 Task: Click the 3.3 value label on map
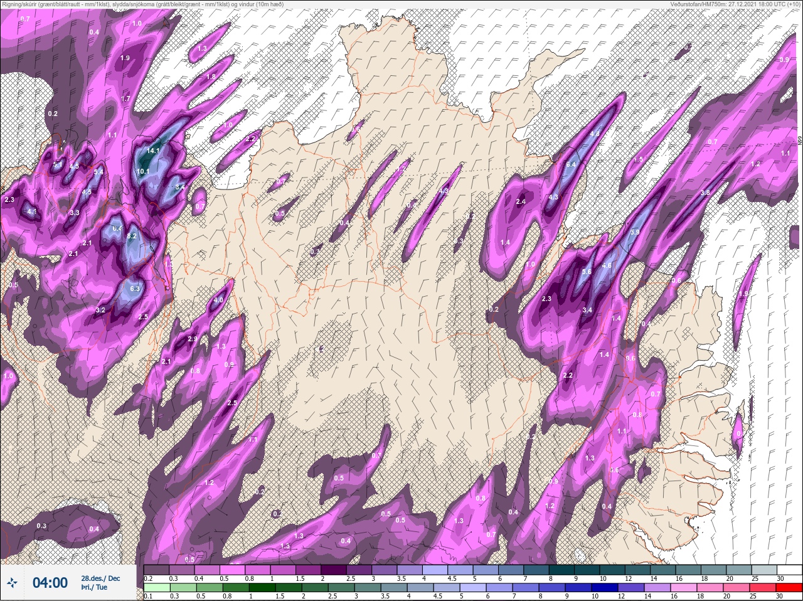click(x=75, y=213)
